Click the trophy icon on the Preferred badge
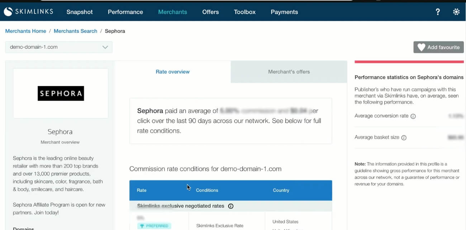 coord(142,226)
